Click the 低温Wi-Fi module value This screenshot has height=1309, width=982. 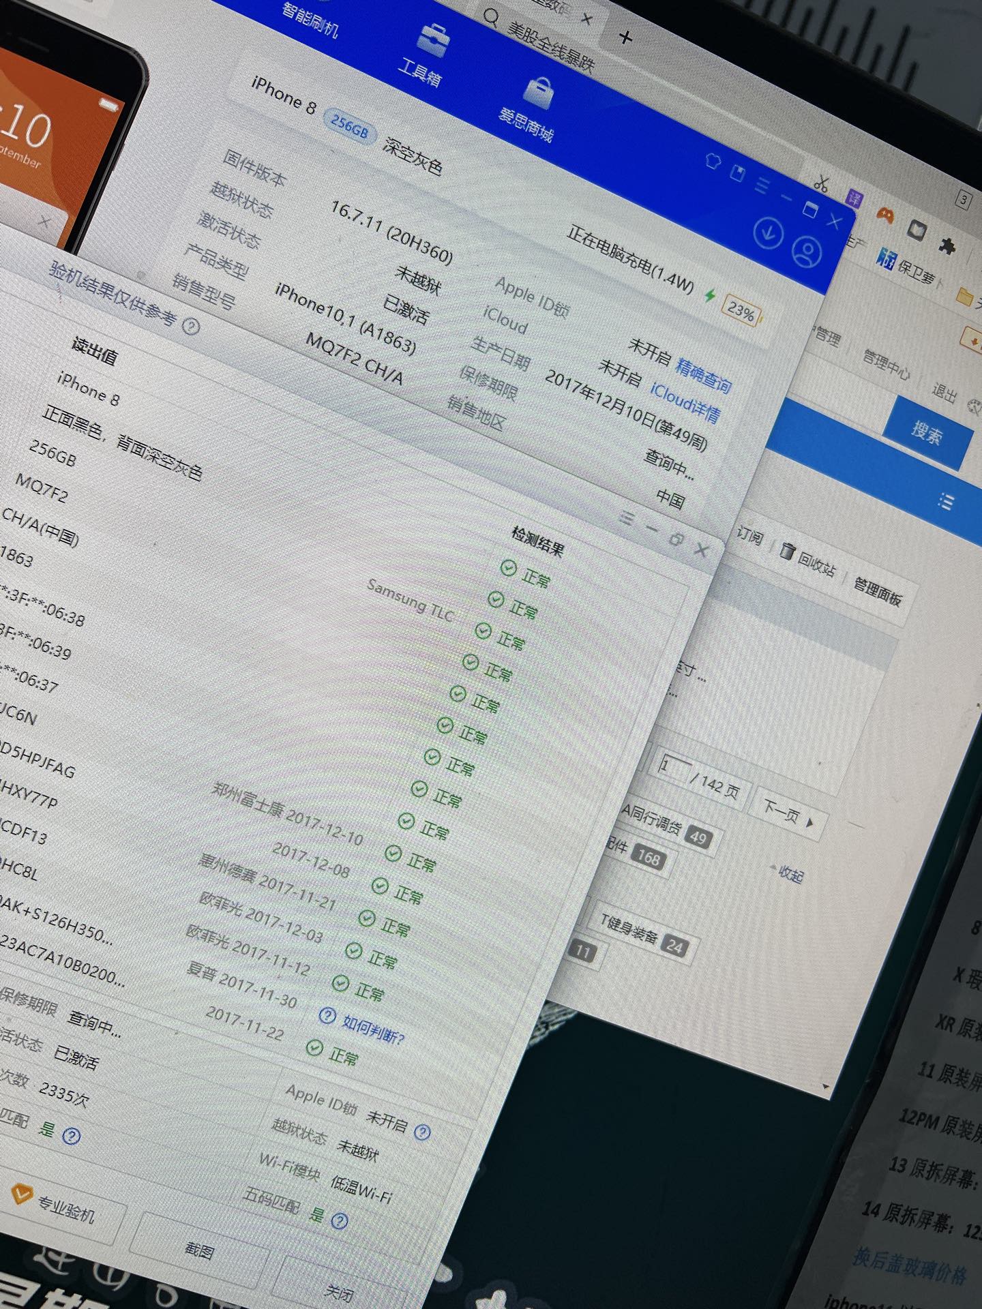point(361,1189)
